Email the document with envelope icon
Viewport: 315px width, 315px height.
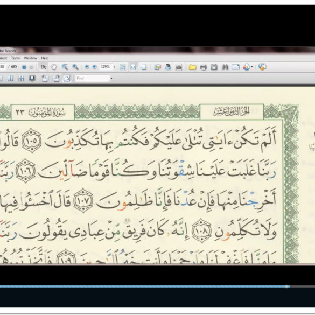tap(236, 67)
